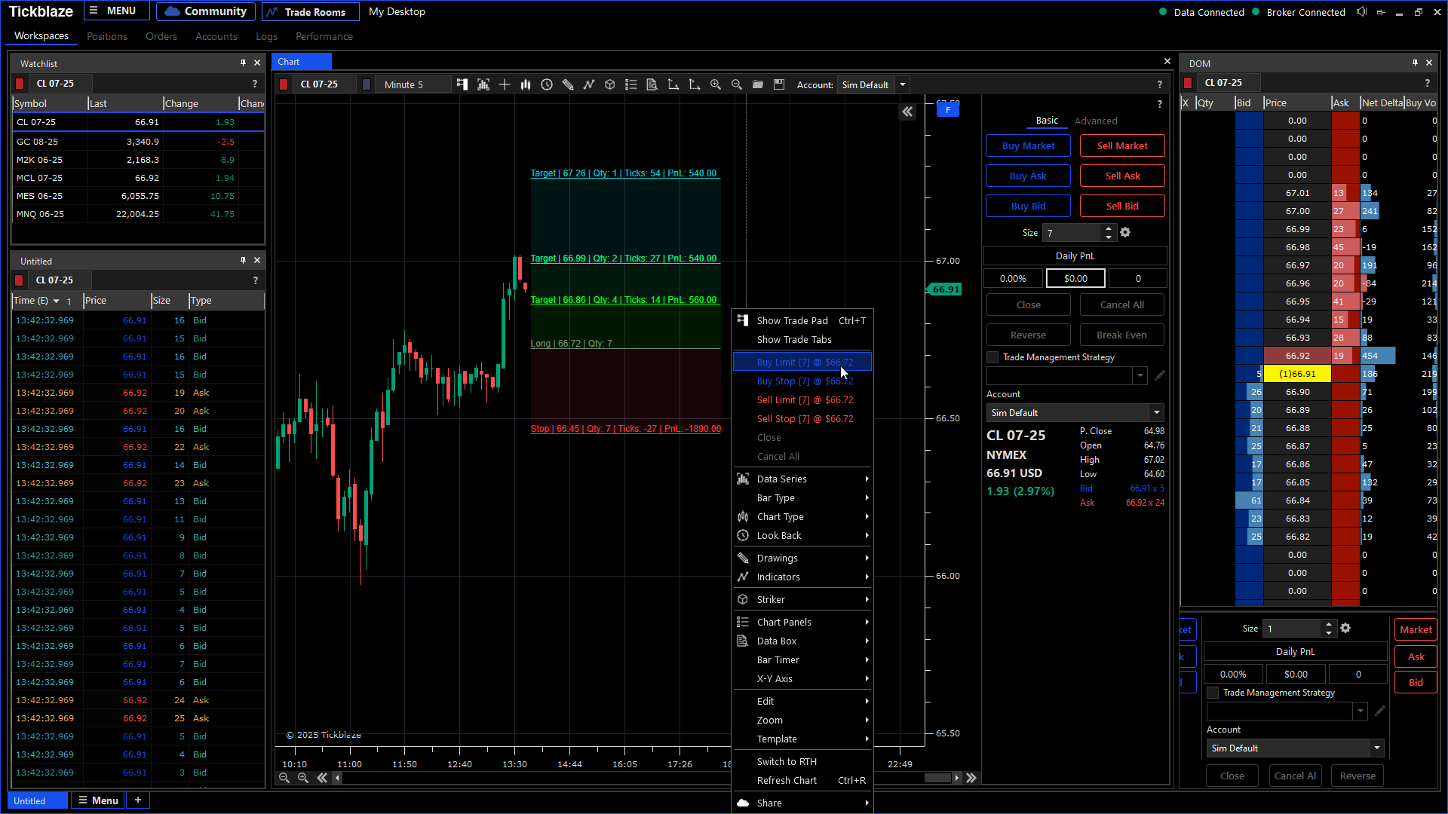The width and height of the screenshot is (1448, 814).
Task: Click the Reverse button in trade pad
Action: click(x=1028, y=335)
